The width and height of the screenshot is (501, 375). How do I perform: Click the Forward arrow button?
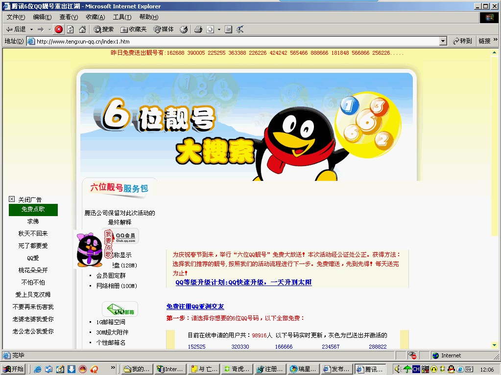pos(40,29)
